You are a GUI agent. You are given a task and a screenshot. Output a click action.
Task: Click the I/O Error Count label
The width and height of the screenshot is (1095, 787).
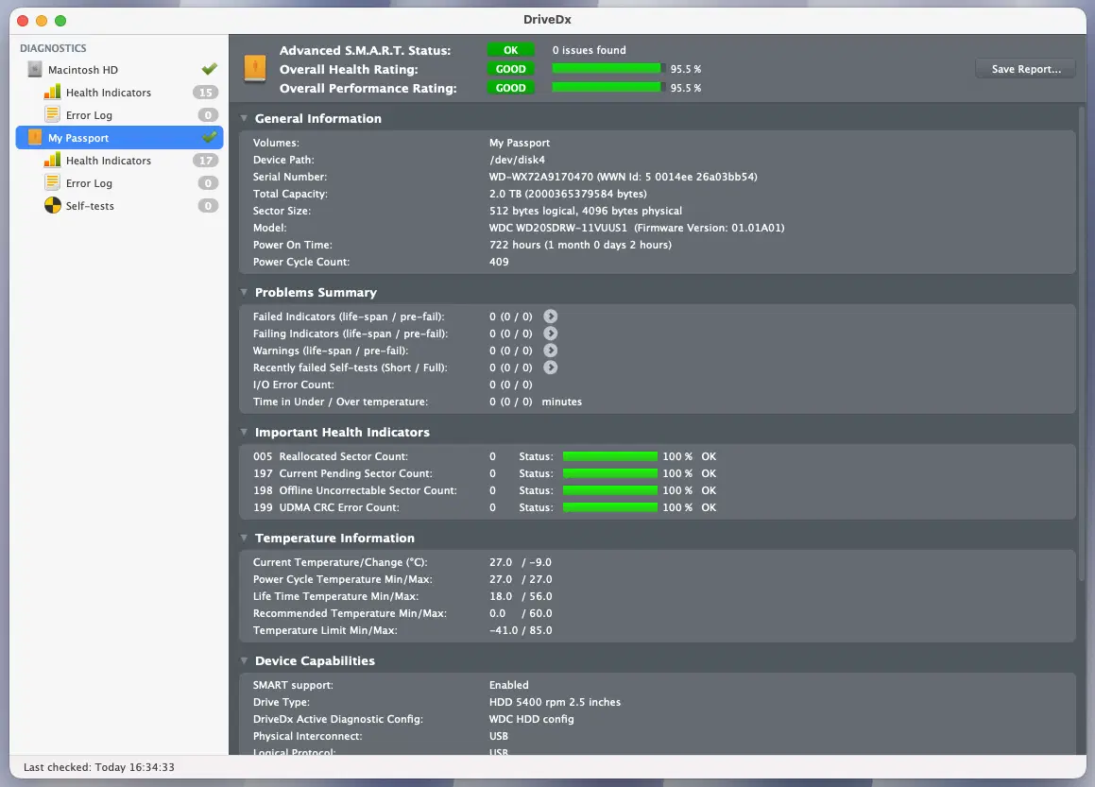293,385
